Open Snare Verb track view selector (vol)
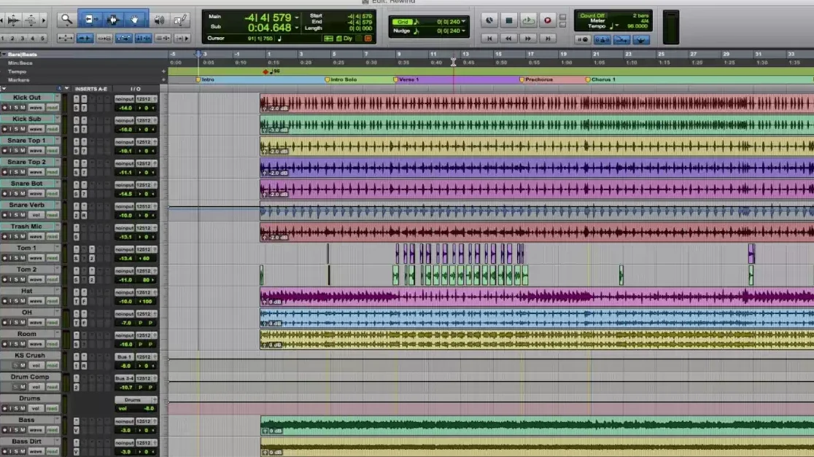Image resolution: width=814 pixels, height=457 pixels. [35, 215]
